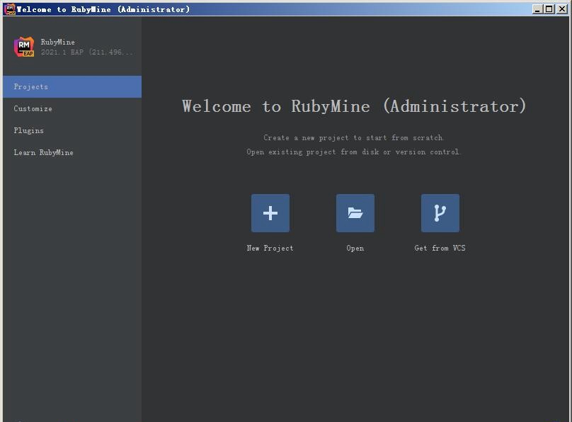Go to Learn RubyMine tab
The height and width of the screenshot is (422, 572).
(x=72, y=152)
